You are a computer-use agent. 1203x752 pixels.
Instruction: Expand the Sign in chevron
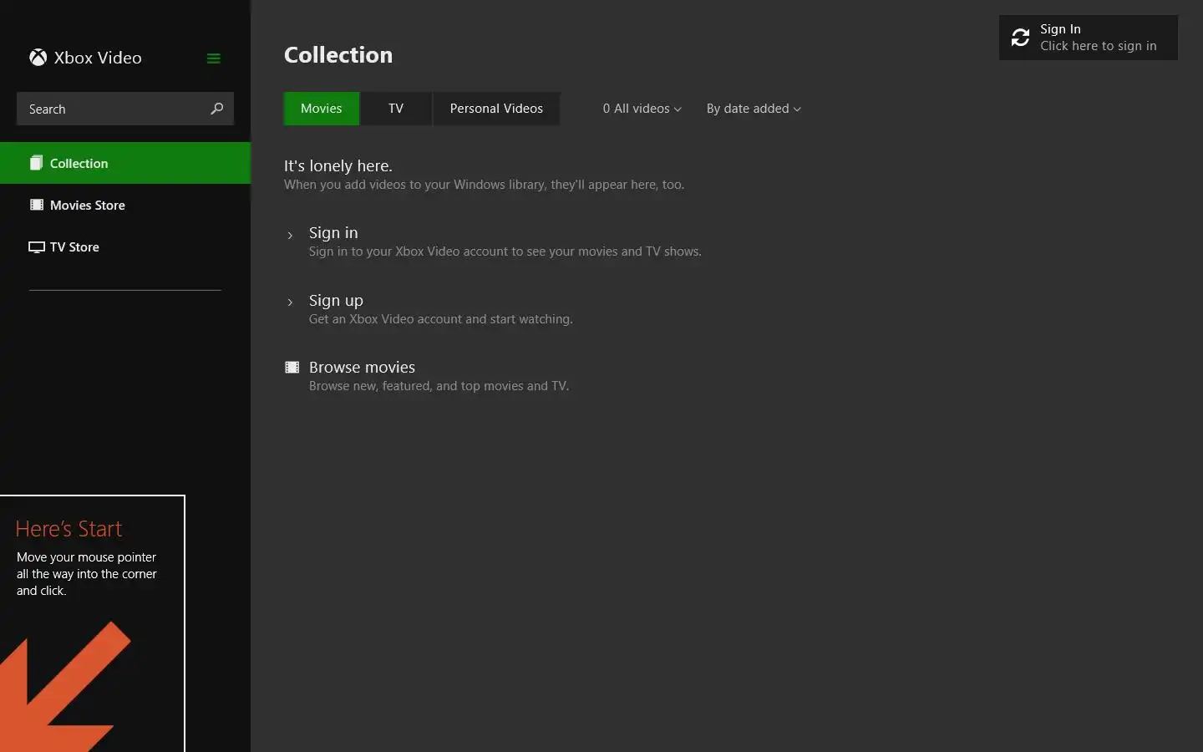[x=290, y=235]
